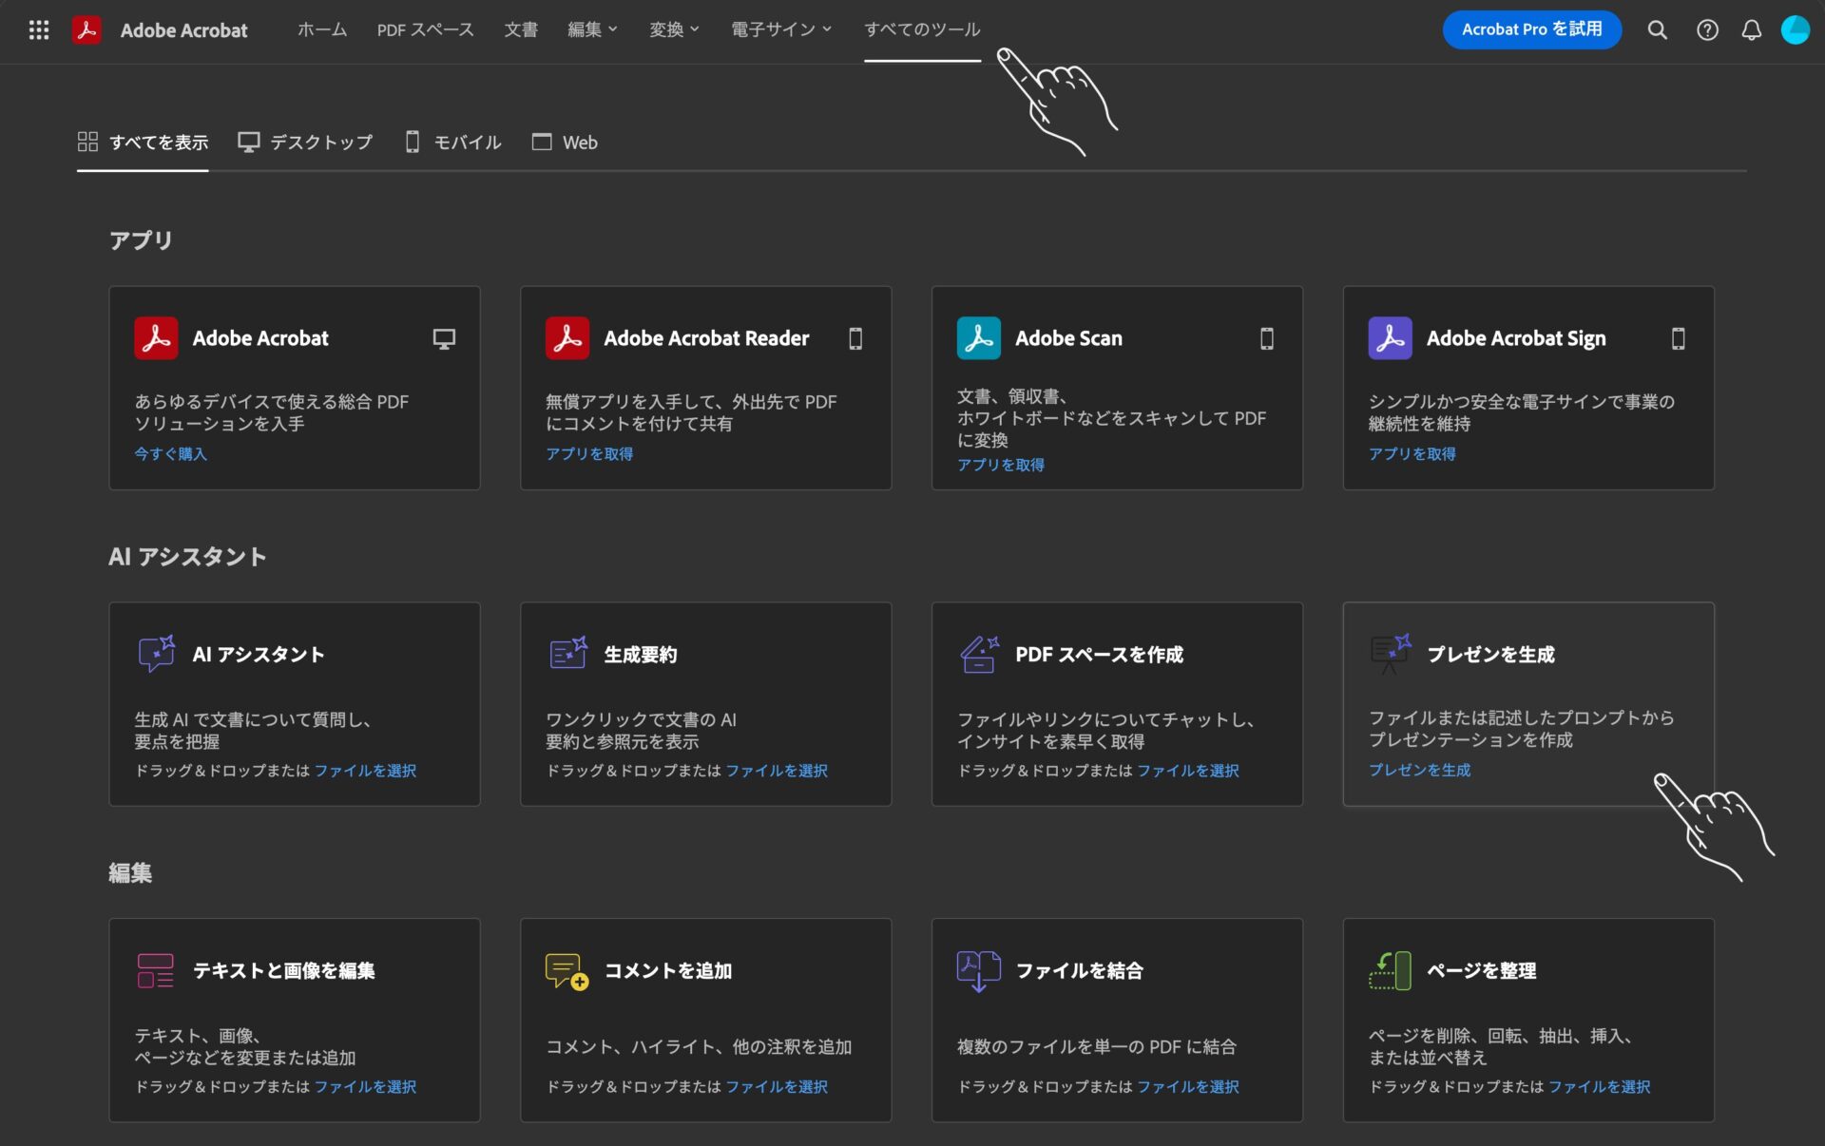Screen dimensions: 1825x1146
Task: Click the Adobe Scan app icon
Action: pyautogui.click(x=979, y=338)
